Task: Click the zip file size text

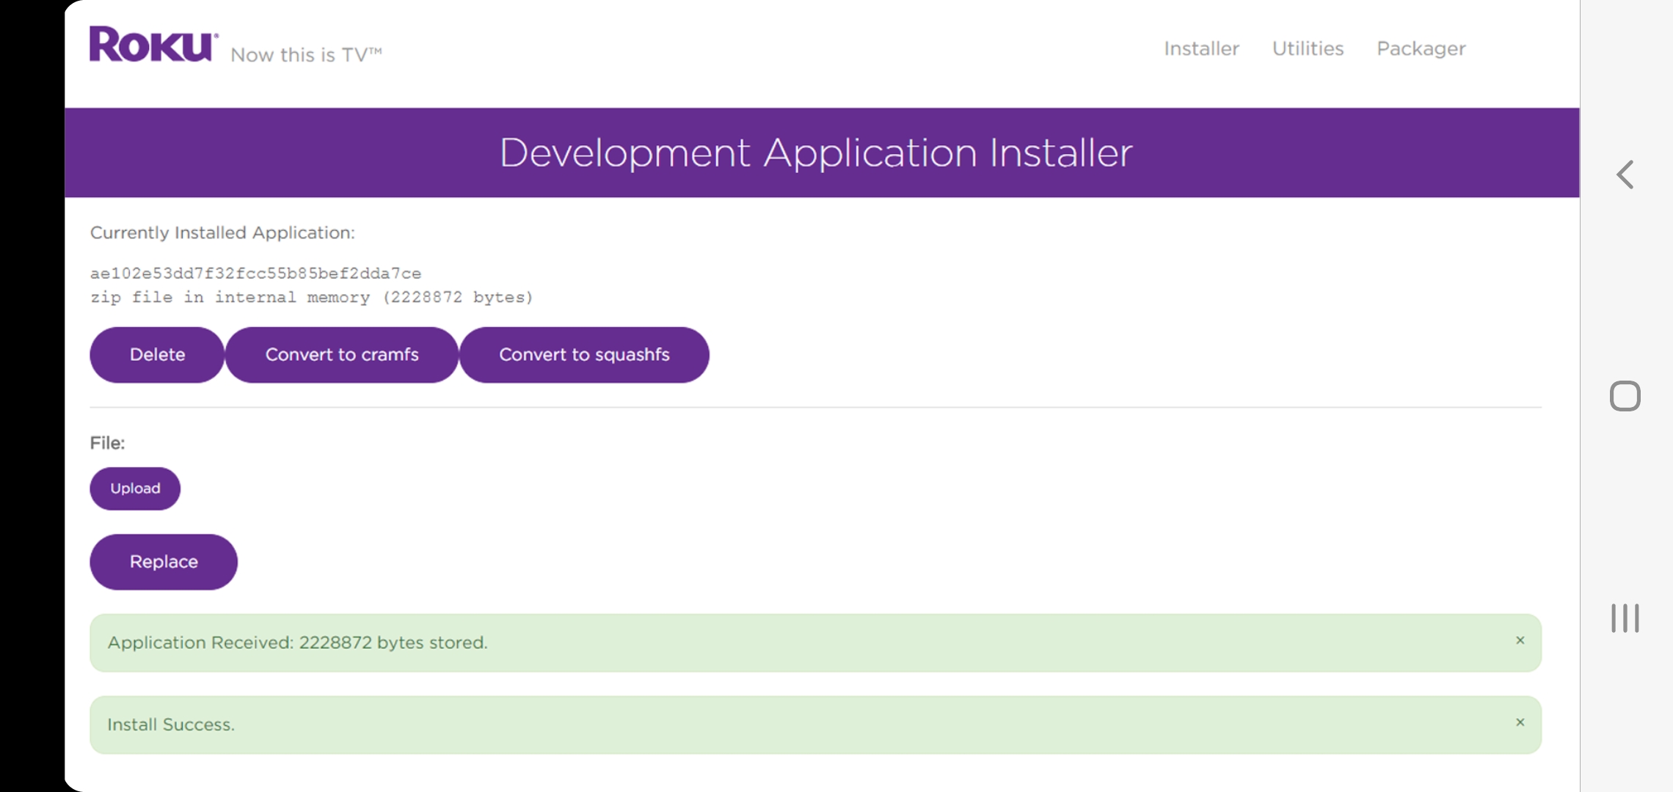Action: pos(311,297)
